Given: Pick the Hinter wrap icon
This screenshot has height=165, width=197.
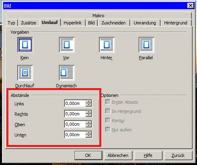Looking at the screenshot, I should click(107, 45).
